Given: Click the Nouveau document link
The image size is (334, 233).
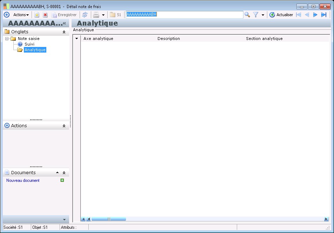Looking at the screenshot, I should 23,180.
